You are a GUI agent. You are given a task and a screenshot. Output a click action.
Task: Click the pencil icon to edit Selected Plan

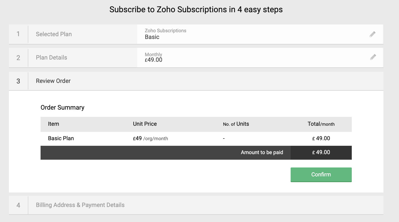373,34
